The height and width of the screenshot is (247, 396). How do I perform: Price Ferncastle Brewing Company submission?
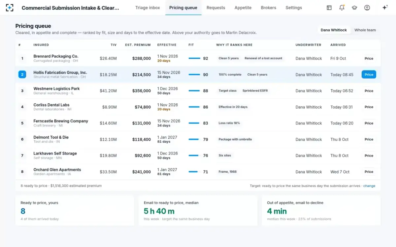point(369,123)
